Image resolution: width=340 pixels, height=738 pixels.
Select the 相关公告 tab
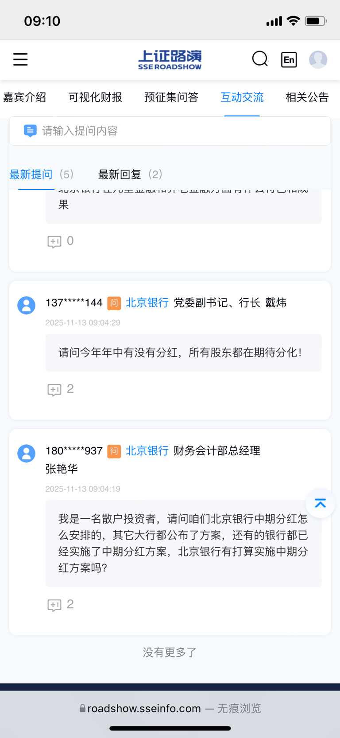[307, 98]
